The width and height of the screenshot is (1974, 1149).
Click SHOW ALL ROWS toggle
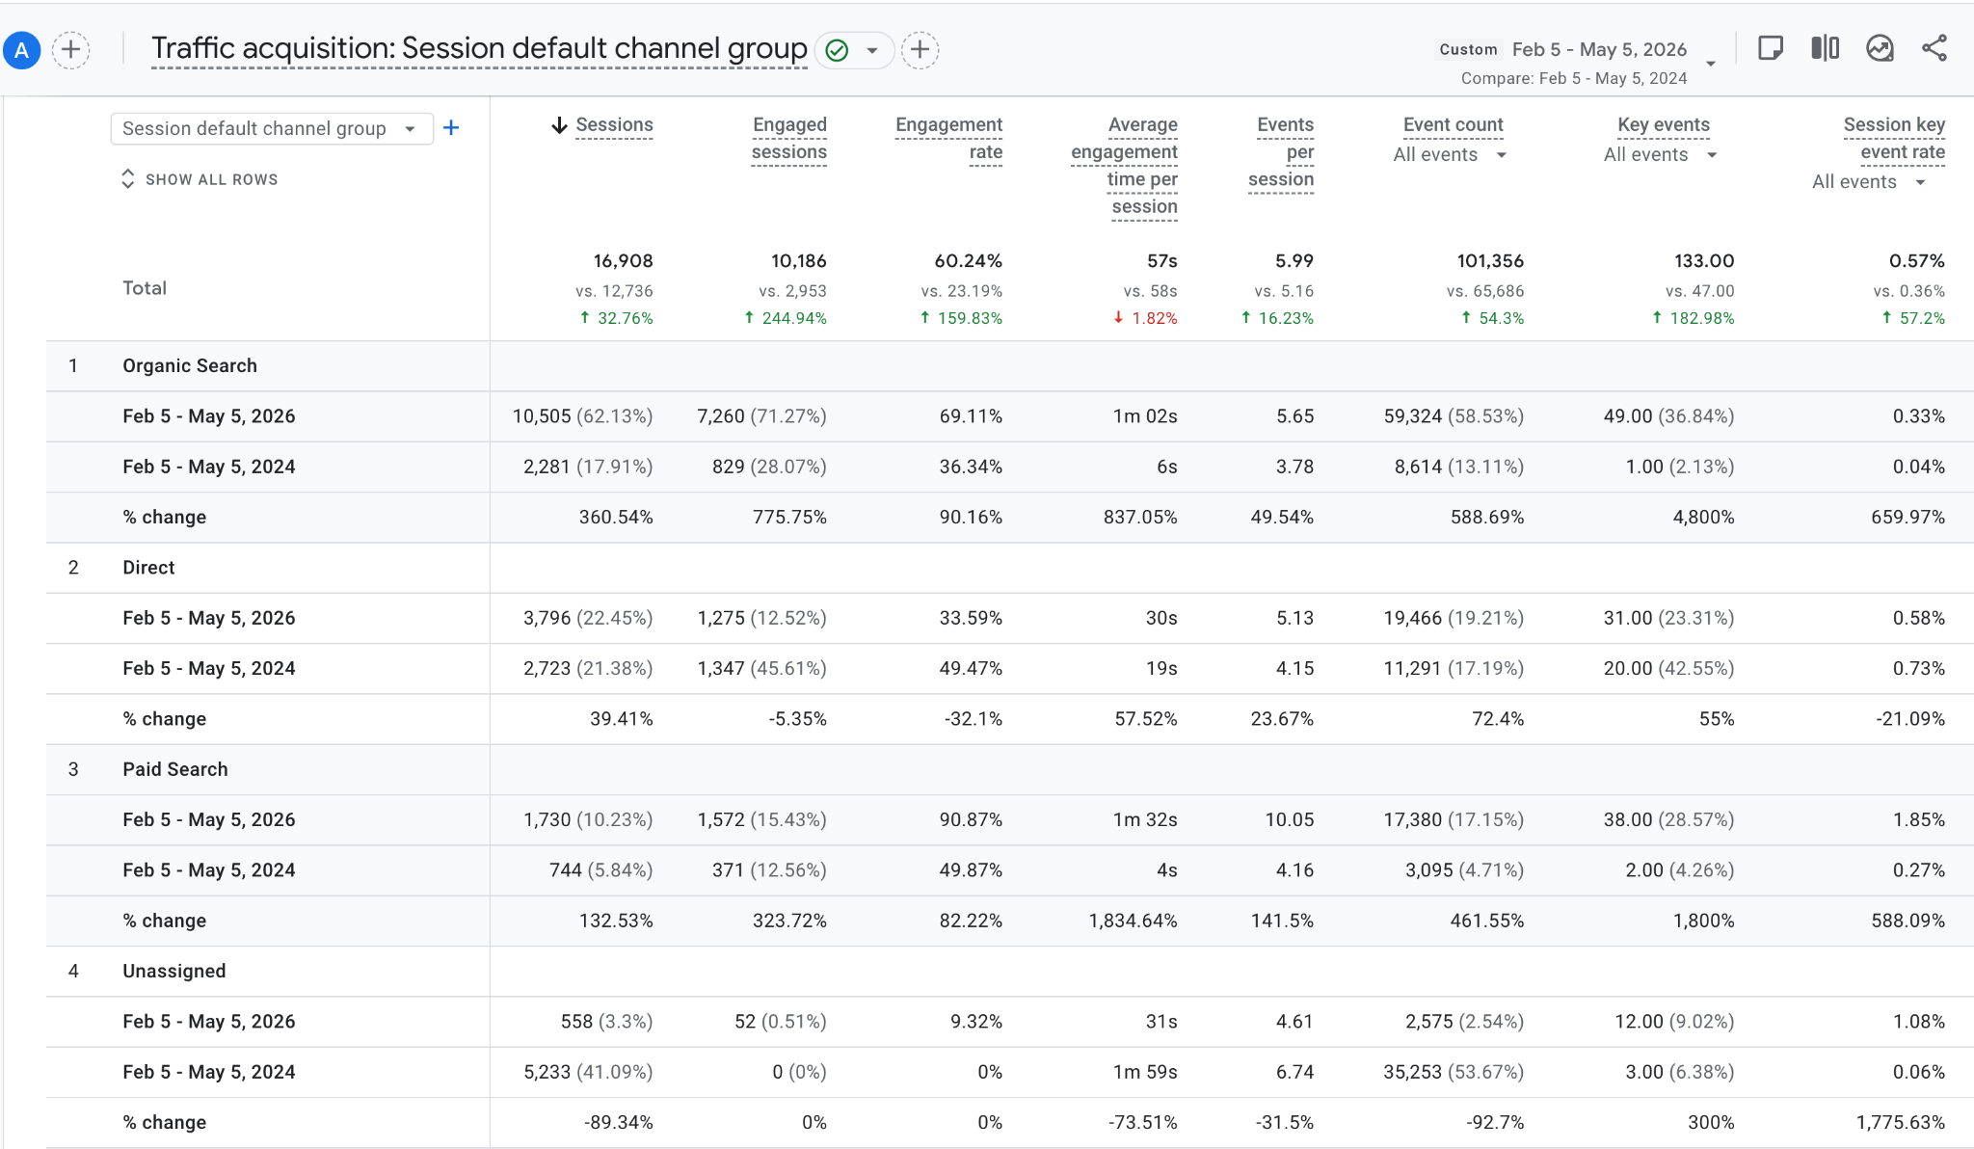pos(200,179)
